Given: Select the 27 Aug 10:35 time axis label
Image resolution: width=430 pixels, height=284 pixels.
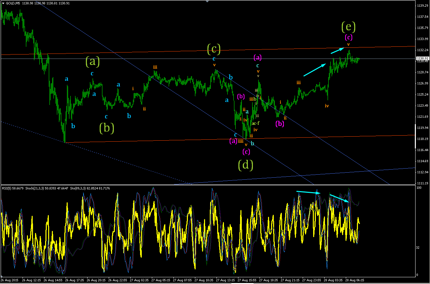Looking at the screenshot, I should [205, 280].
